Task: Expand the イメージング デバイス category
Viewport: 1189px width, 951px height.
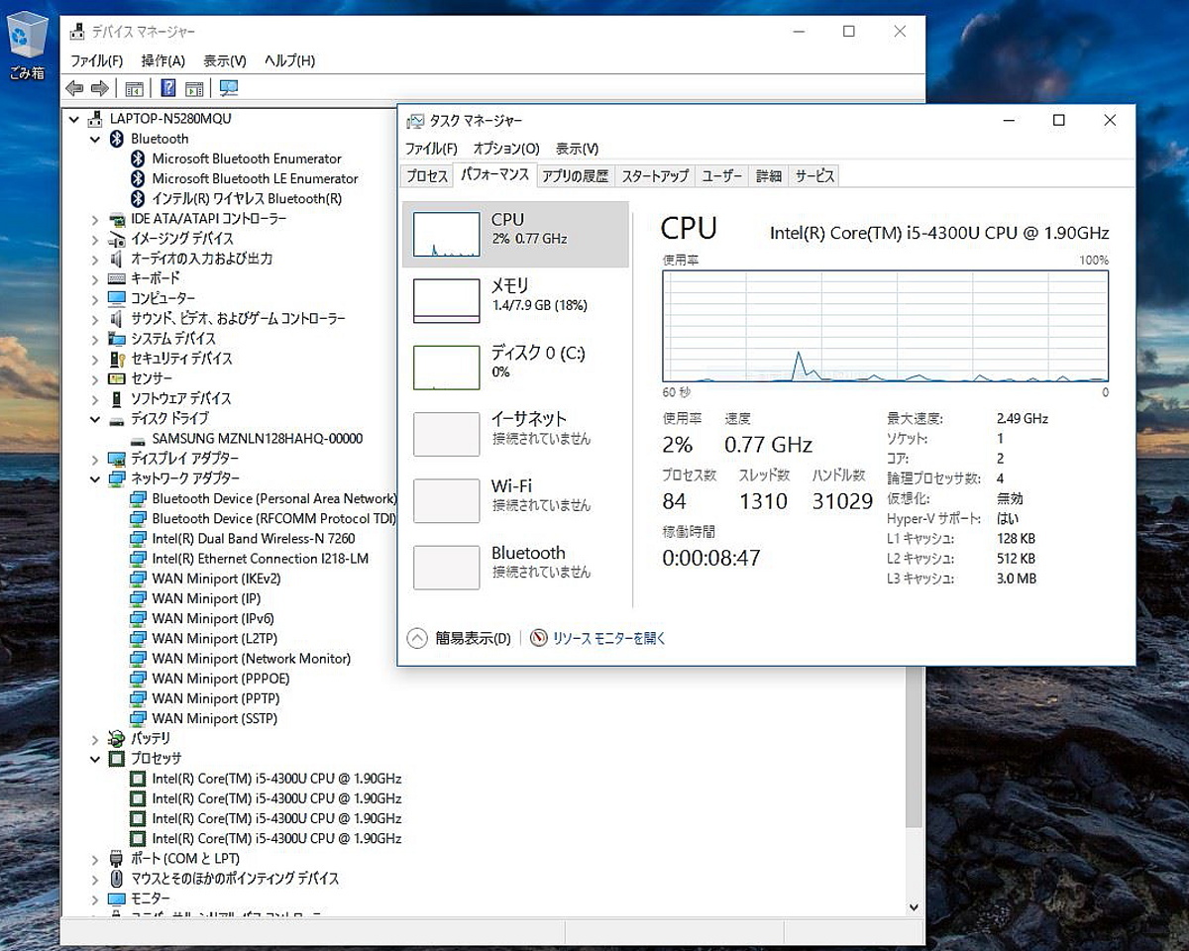Action: pyautogui.click(x=95, y=239)
